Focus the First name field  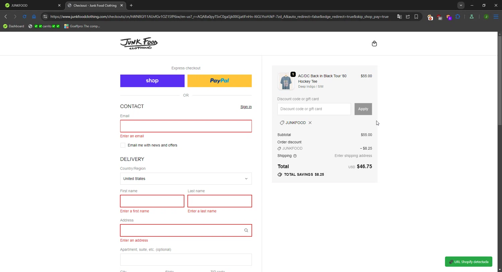[152, 201]
